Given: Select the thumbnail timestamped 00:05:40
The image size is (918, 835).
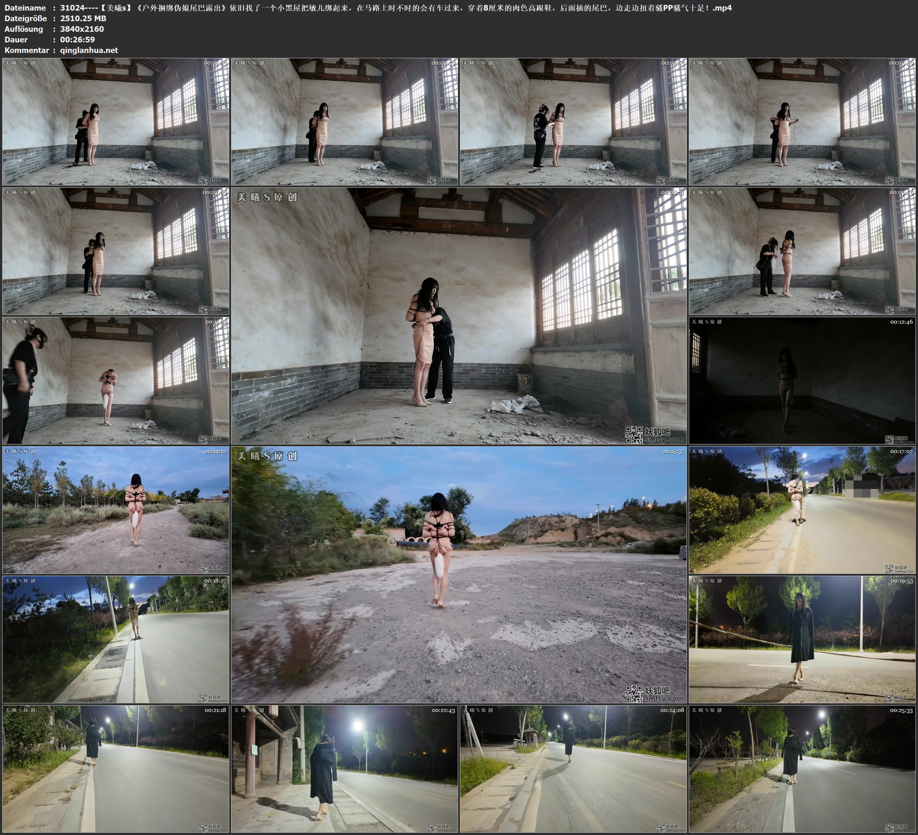Looking at the screenshot, I should pos(802,122).
